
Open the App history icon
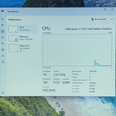tap(3, 38)
